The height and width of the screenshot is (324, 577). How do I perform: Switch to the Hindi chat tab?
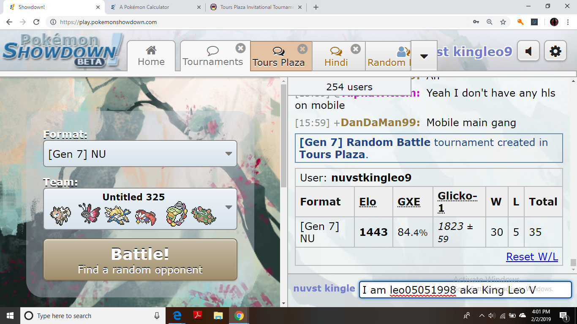pos(336,57)
